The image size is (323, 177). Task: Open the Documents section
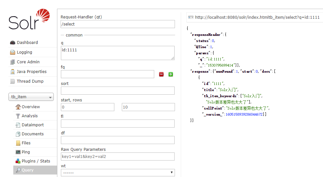pyautogui.click(x=33, y=134)
